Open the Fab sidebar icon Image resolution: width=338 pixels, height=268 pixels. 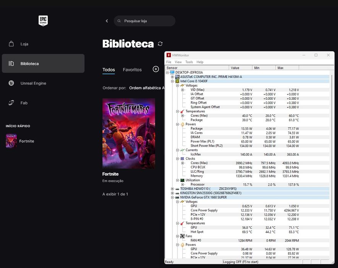11,103
